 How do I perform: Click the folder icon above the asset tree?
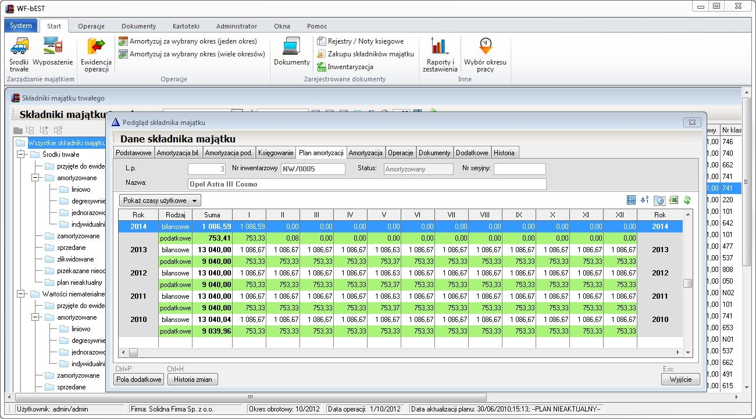click(18, 130)
